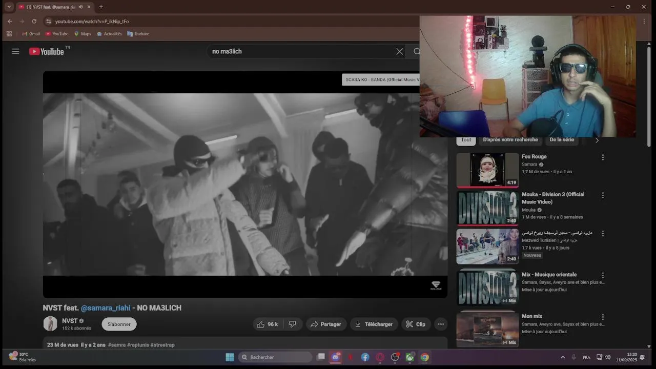Open the Traduire bookmark

pos(138,34)
